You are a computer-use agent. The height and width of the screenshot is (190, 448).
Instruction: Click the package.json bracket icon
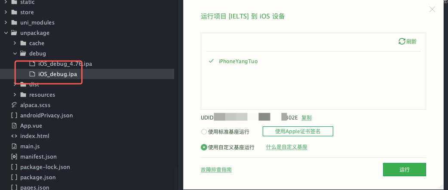point(14,177)
